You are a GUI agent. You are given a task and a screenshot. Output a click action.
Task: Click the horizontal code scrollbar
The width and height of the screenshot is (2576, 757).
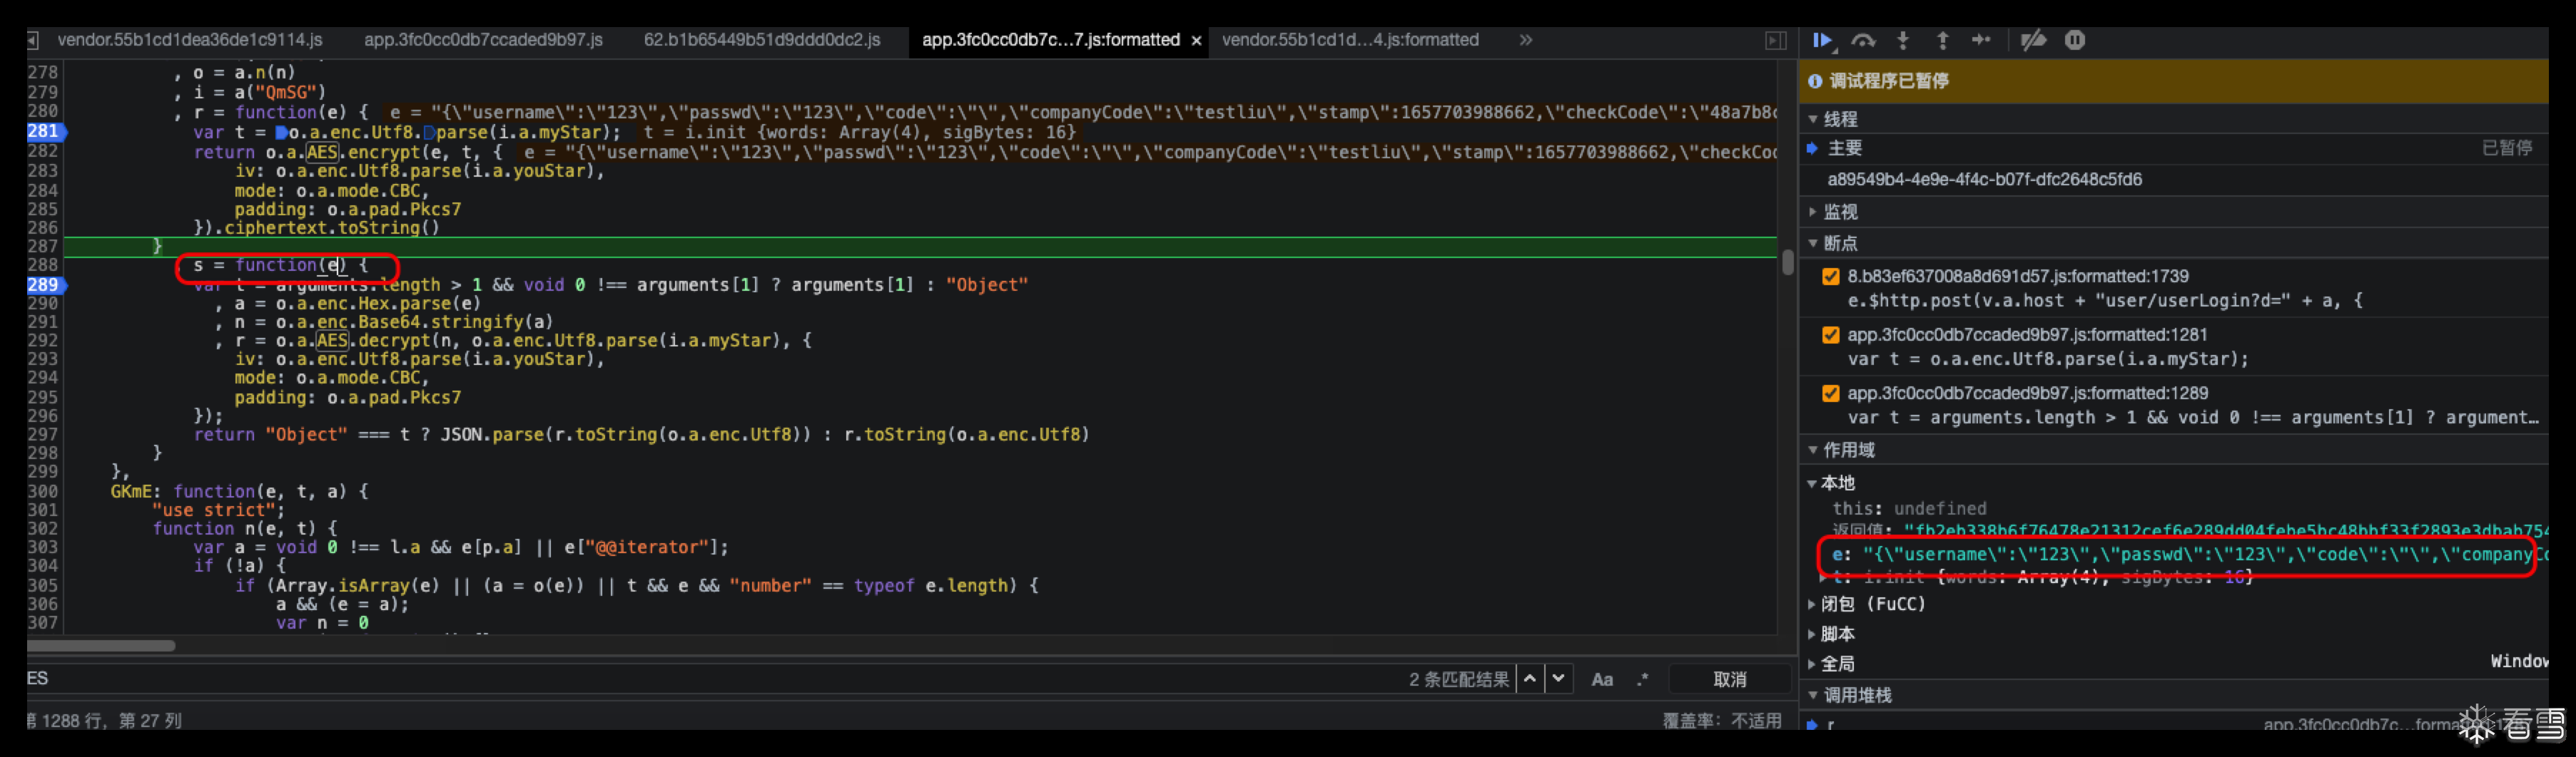(x=101, y=645)
